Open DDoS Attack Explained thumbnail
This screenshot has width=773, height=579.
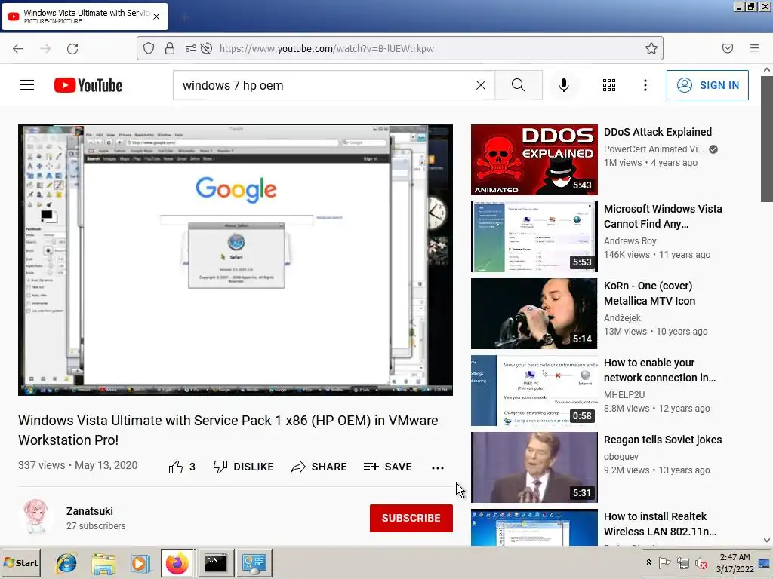tap(534, 160)
